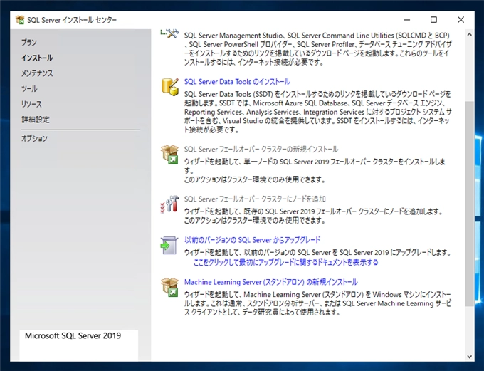
Task: Open SQL Server Data Tools のインストール link
Action: (237, 82)
